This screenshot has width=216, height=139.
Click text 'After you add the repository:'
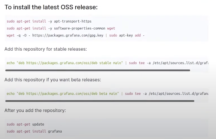point(35,110)
